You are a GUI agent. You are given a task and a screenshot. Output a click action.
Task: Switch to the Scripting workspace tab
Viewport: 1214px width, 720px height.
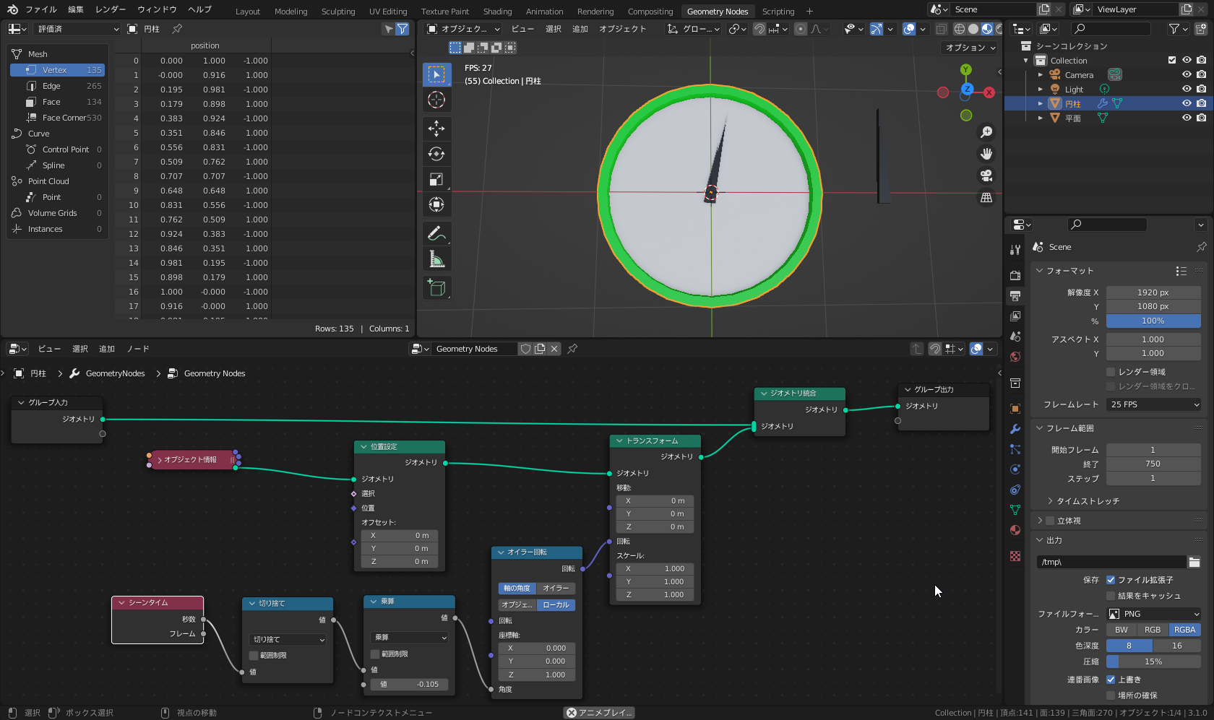pyautogui.click(x=778, y=11)
